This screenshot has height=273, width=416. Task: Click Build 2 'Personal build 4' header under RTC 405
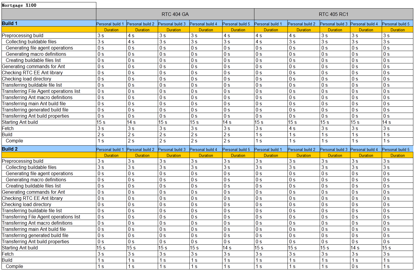pyautogui.click(x=364, y=149)
